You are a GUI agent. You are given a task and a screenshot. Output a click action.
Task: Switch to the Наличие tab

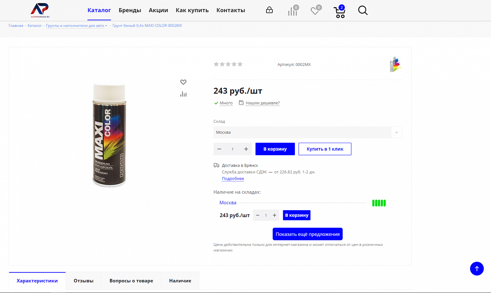point(180,281)
